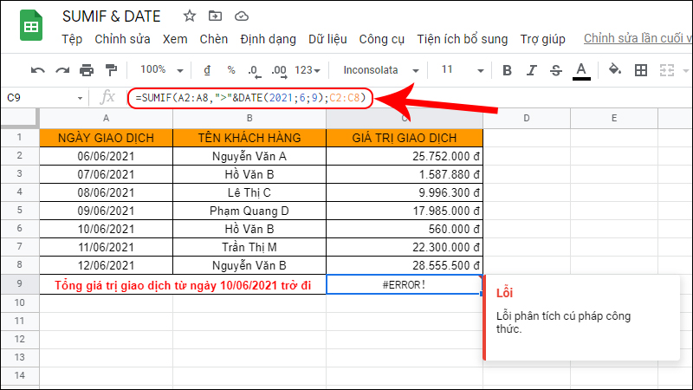Screen dimensions: 693x390
Task: Click the redo arrow icon
Action: point(62,70)
